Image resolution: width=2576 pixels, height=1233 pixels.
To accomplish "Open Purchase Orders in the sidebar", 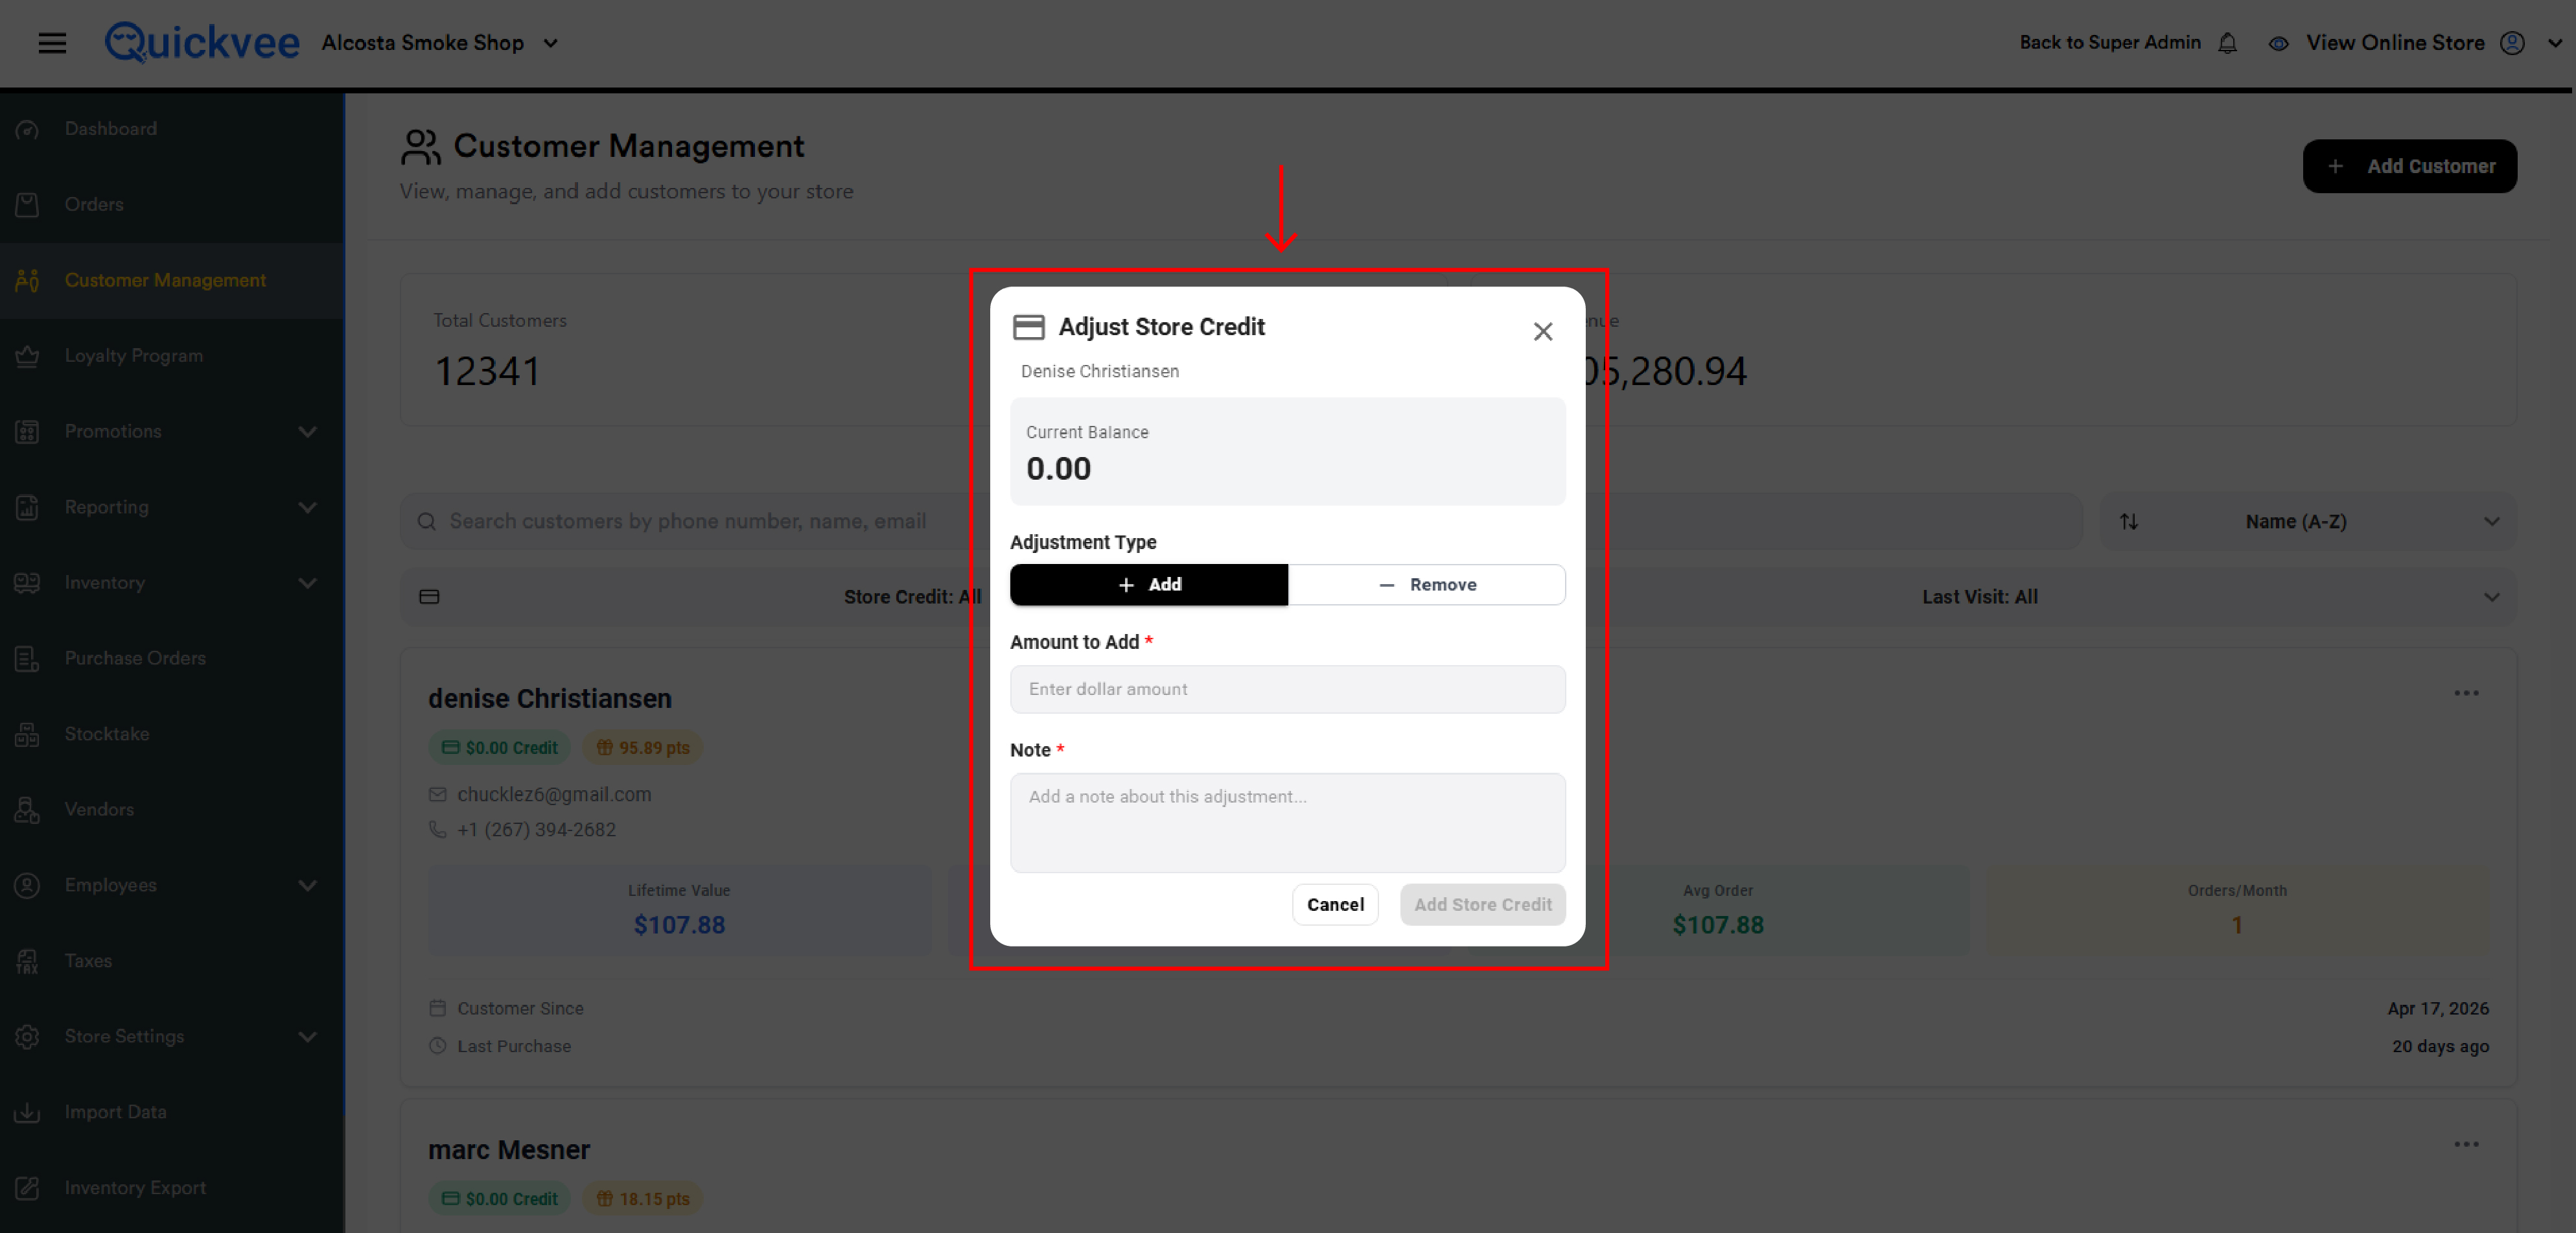I will coord(135,659).
